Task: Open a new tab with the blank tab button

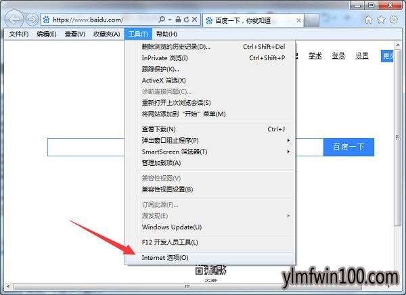Action: click(x=311, y=20)
